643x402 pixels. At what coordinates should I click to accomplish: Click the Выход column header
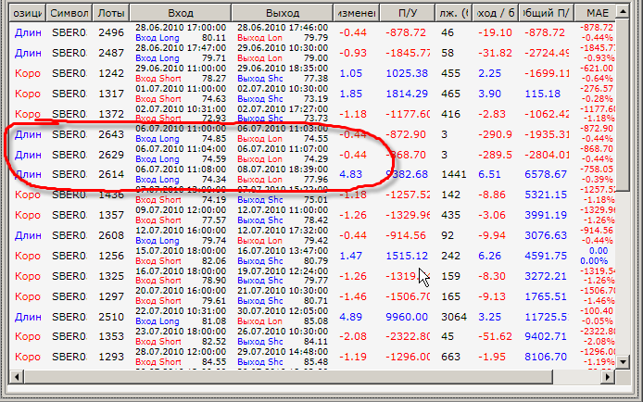tap(283, 13)
